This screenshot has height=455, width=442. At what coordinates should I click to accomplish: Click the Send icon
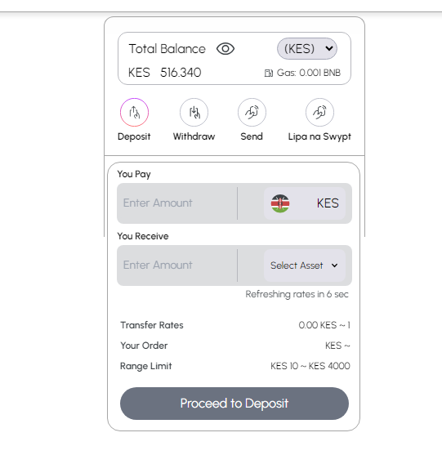coord(252,112)
